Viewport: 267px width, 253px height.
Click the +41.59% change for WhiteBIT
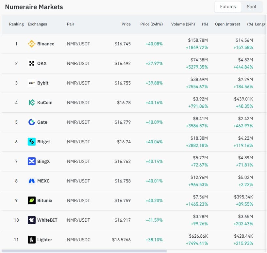[x=154, y=220]
